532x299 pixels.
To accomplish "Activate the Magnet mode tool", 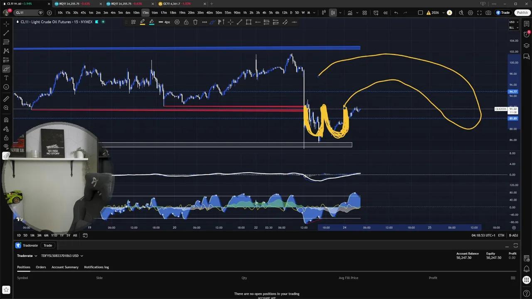I will [6, 120].
